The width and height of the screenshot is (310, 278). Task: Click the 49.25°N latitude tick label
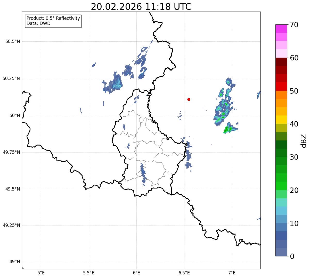tap(11, 226)
